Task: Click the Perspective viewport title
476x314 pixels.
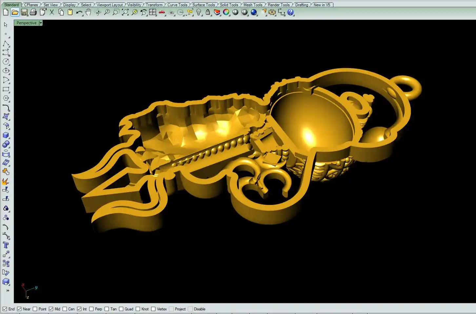Action: pyautogui.click(x=27, y=23)
